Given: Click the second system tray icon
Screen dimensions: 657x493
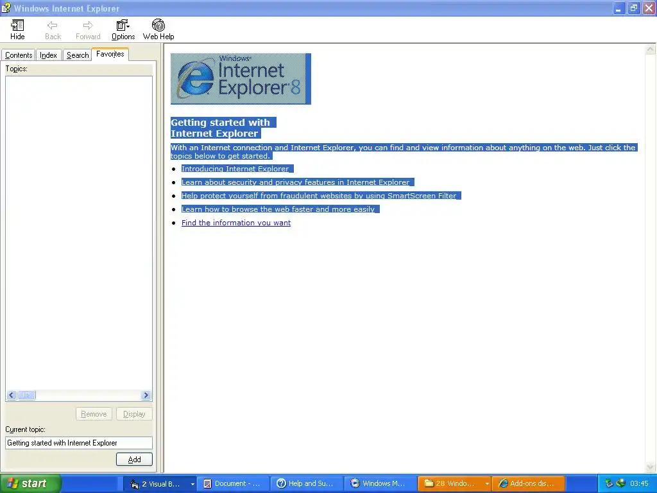Looking at the screenshot, I should [620, 483].
